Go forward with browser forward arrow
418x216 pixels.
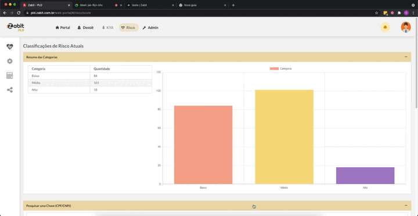[x=12, y=13]
